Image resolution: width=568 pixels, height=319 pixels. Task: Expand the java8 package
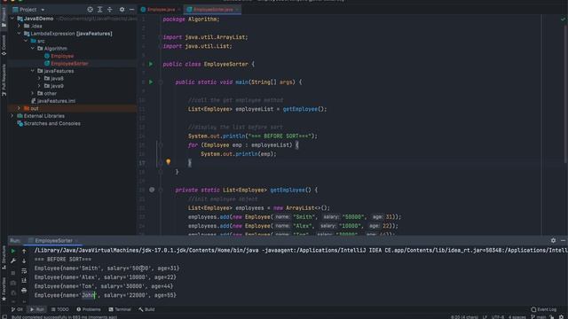click(x=39, y=78)
